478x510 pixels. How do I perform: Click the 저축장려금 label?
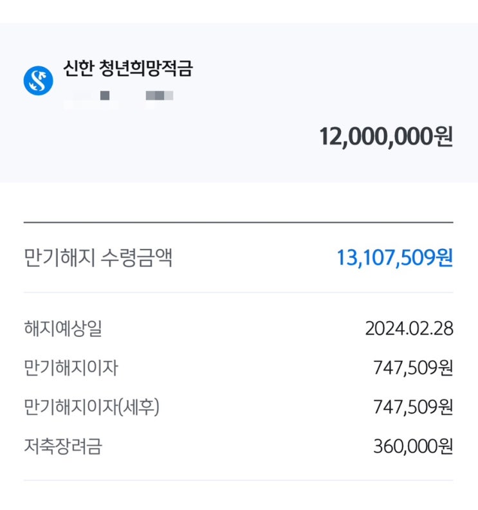pos(62,447)
